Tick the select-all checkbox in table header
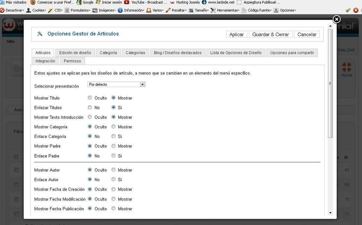Screen dimensions: 362x225 (x=16, y=157)
